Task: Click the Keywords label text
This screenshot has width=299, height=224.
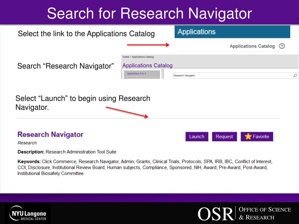Action: tap(29, 162)
